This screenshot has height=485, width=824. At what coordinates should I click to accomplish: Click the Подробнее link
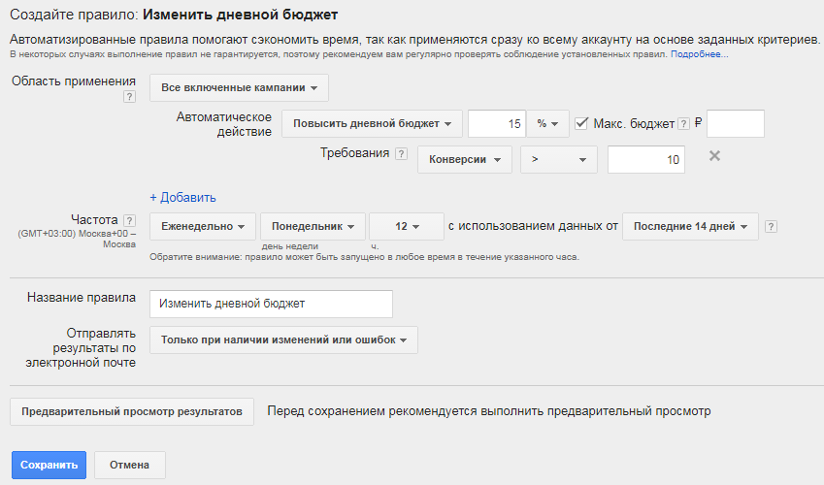[x=699, y=54]
